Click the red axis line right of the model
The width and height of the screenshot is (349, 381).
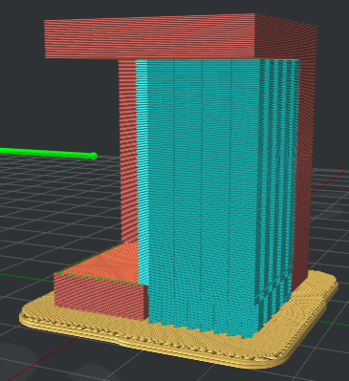coord(328,181)
